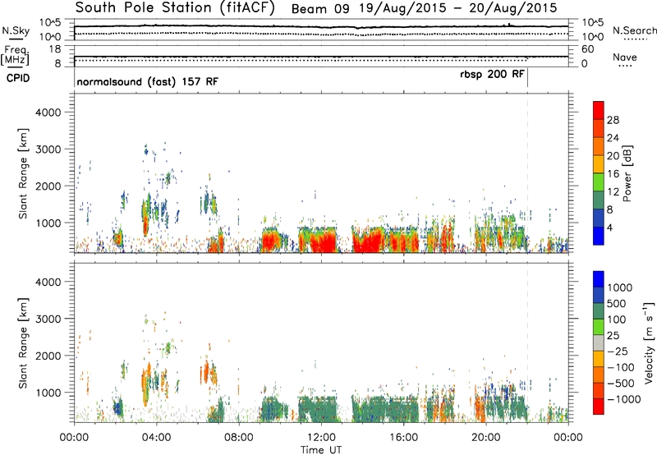The height and width of the screenshot is (455, 657).
Task: Click the 'Freq. [MHz]' axis label
Action: coord(15,55)
